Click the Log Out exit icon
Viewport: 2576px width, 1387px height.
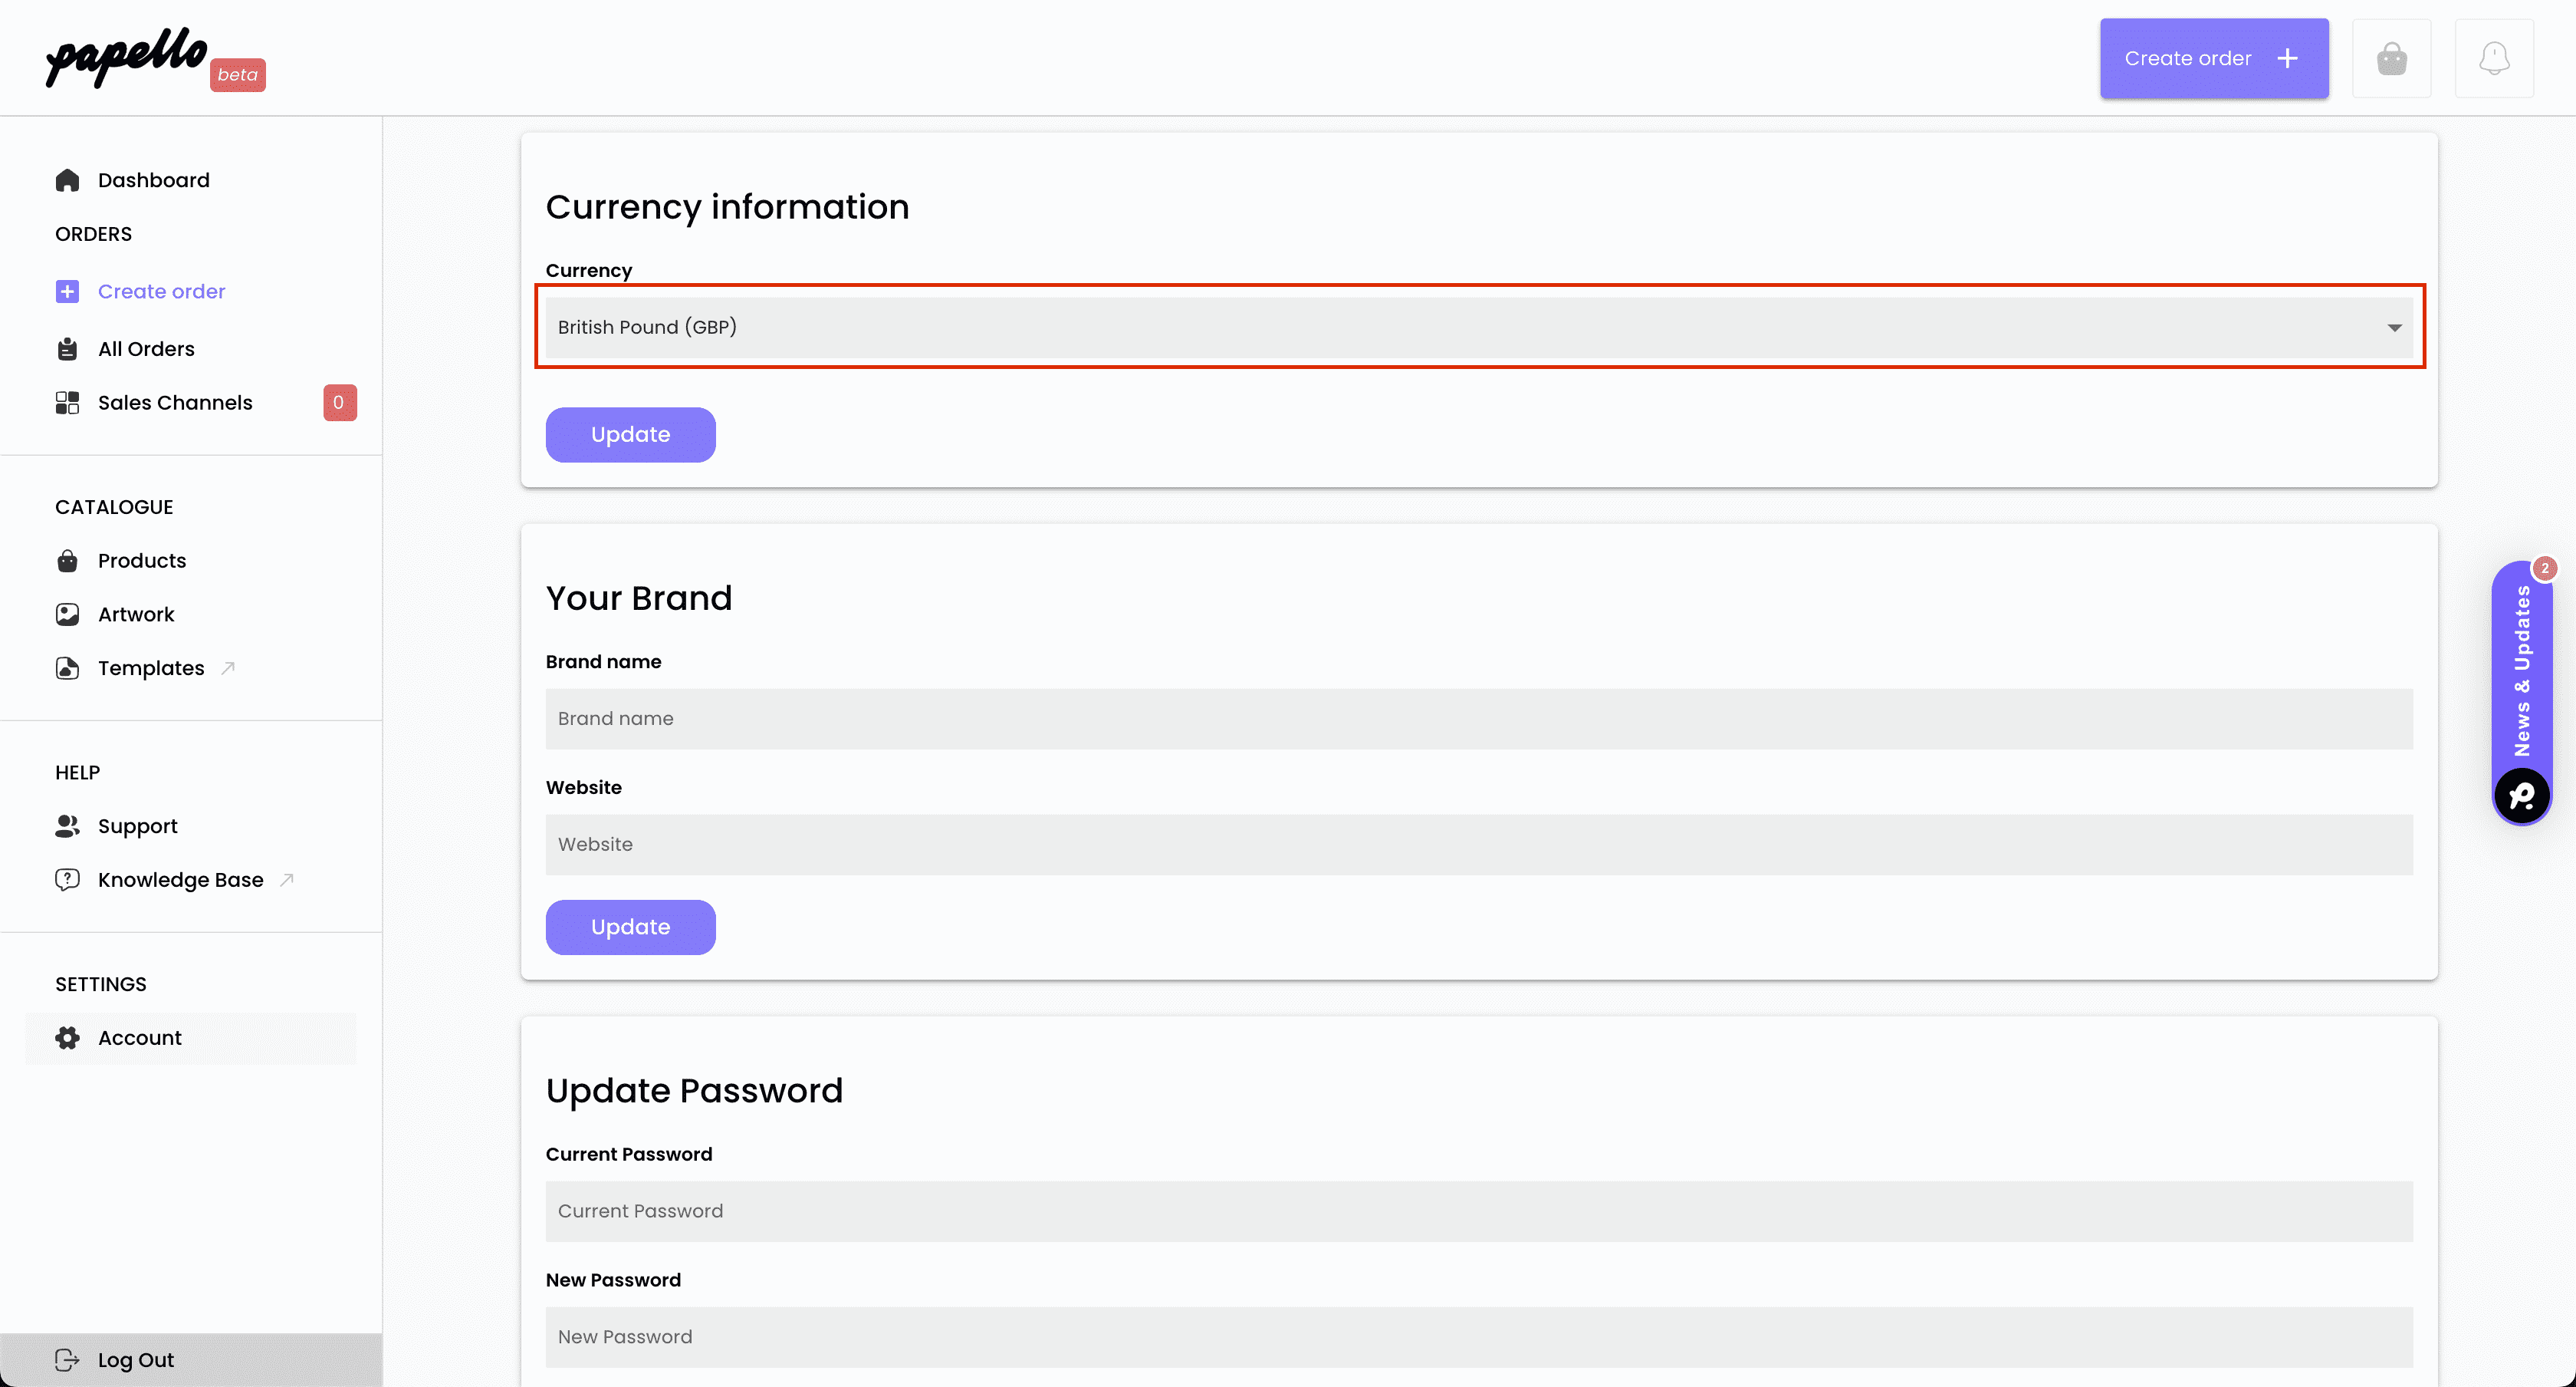point(67,1360)
